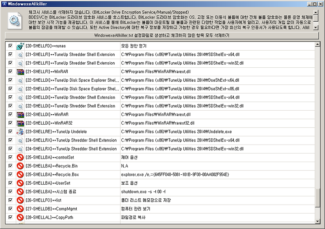Select the '[23-SHELLRE]**TuneUp Undelete' entry text
This screenshot has width=325, height=229.
(56, 132)
